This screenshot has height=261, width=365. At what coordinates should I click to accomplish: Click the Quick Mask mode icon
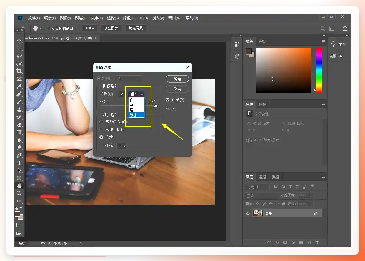19,225
